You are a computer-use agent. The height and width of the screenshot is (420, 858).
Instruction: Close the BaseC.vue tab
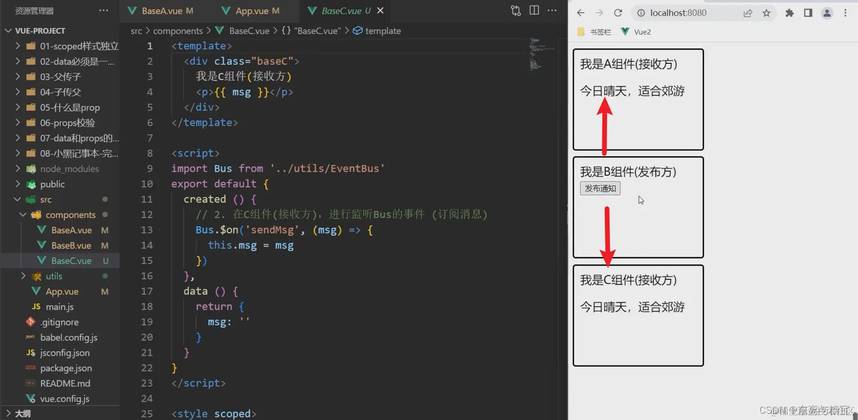380,11
